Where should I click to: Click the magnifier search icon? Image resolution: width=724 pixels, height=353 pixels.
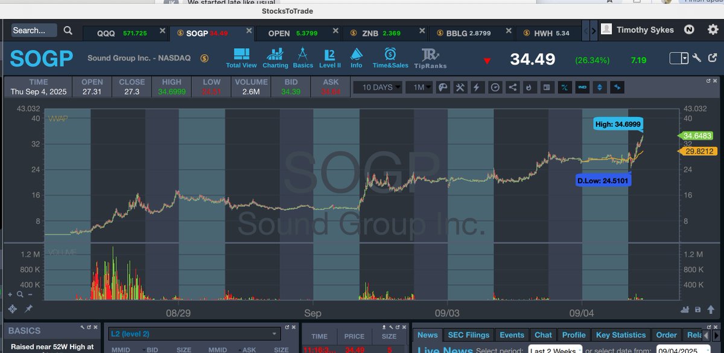(x=68, y=30)
